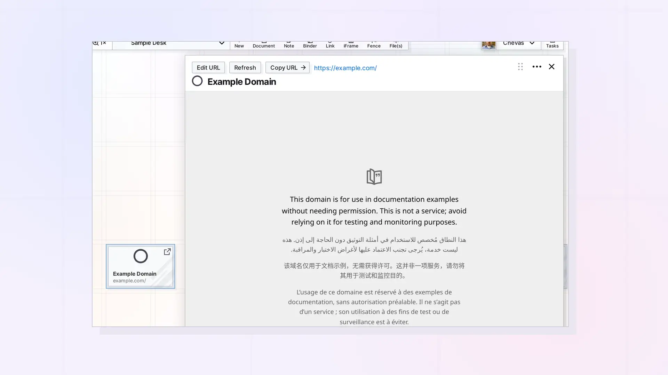668x375 pixels.
Task: Open the three-dot more options menu
Action: [537, 67]
